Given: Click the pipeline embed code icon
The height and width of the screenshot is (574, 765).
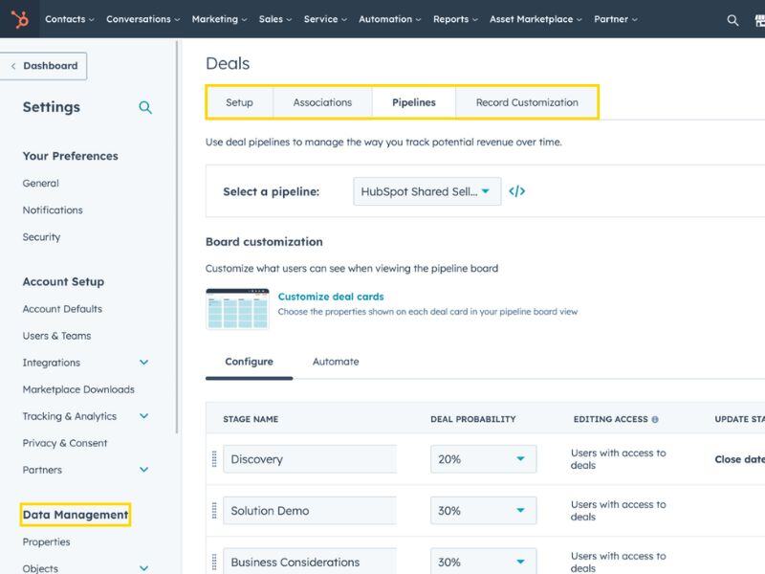Looking at the screenshot, I should pyautogui.click(x=516, y=191).
